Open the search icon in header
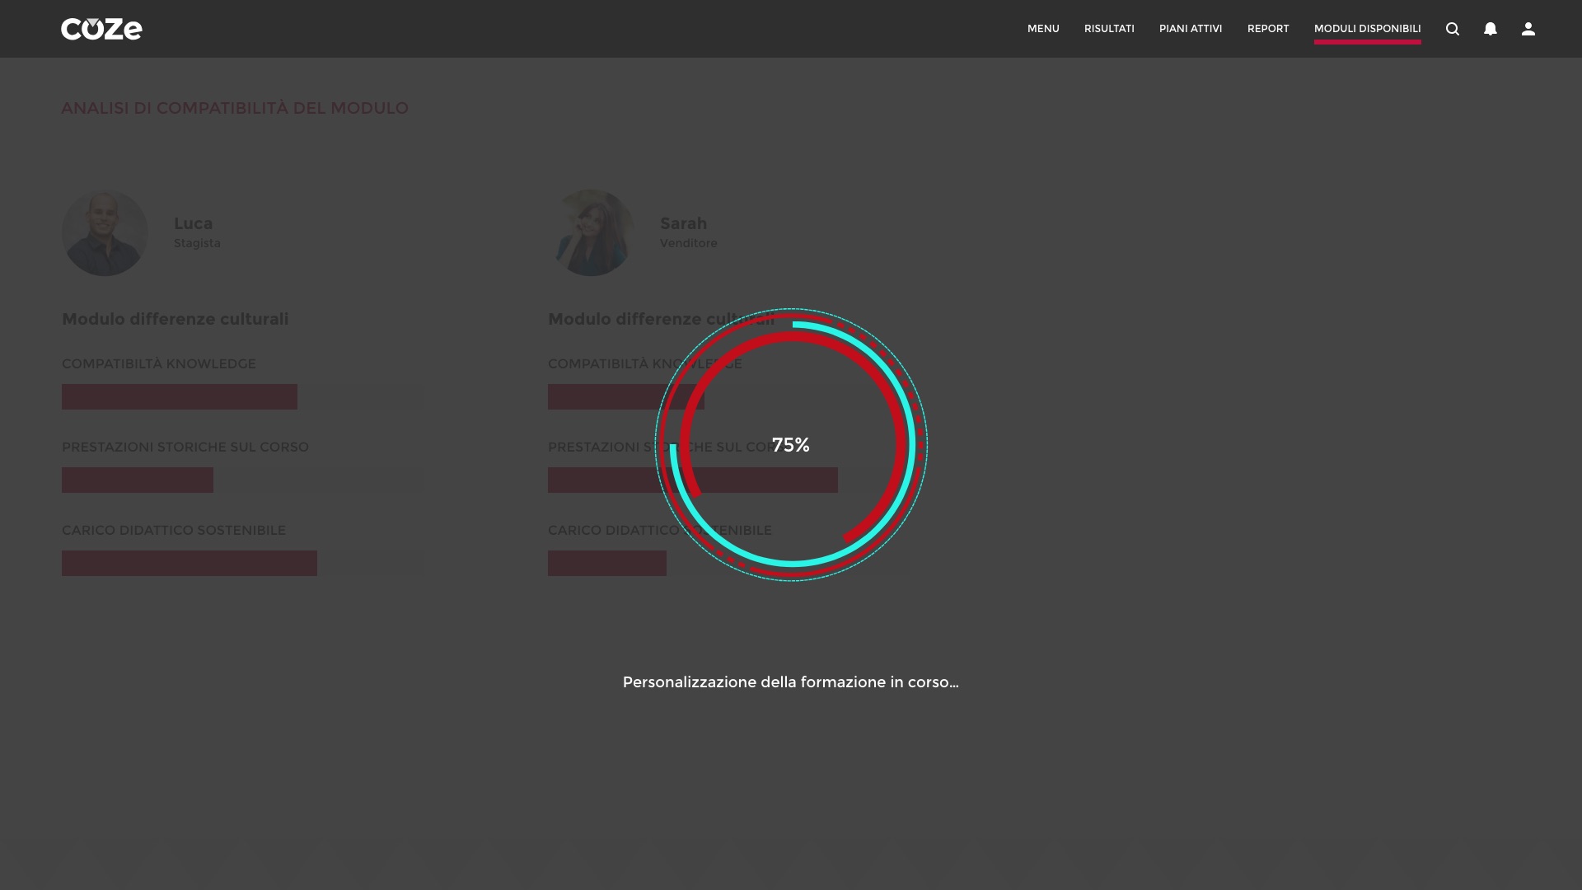 tap(1453, 29)
